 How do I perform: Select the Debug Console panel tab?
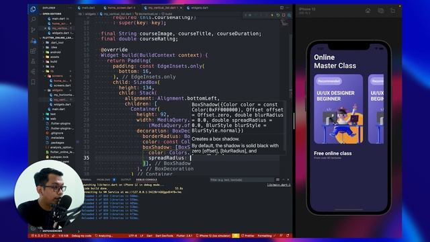click(146, 179)
